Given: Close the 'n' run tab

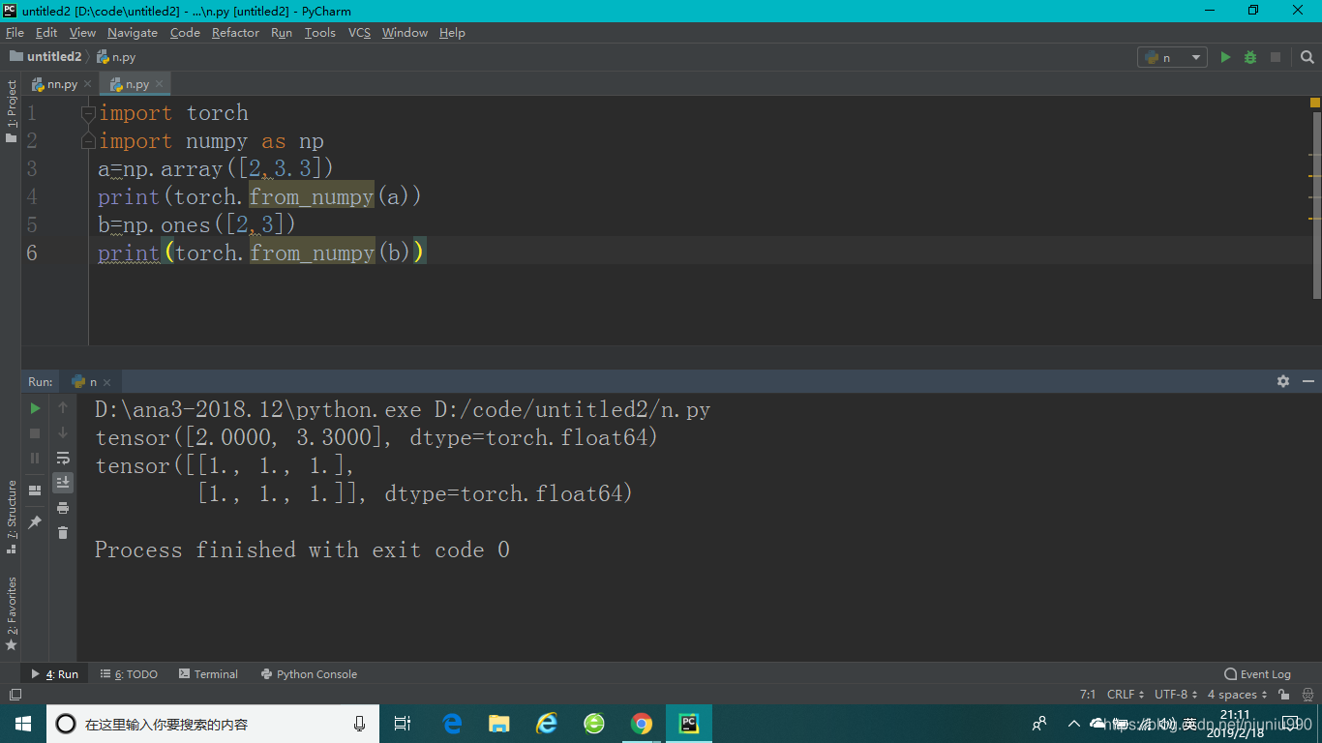Looking at the screenshot, I should (106, 382).
